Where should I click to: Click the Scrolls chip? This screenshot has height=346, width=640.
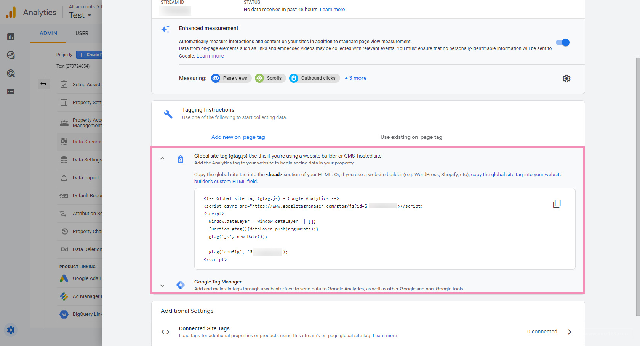coord(270,78)
